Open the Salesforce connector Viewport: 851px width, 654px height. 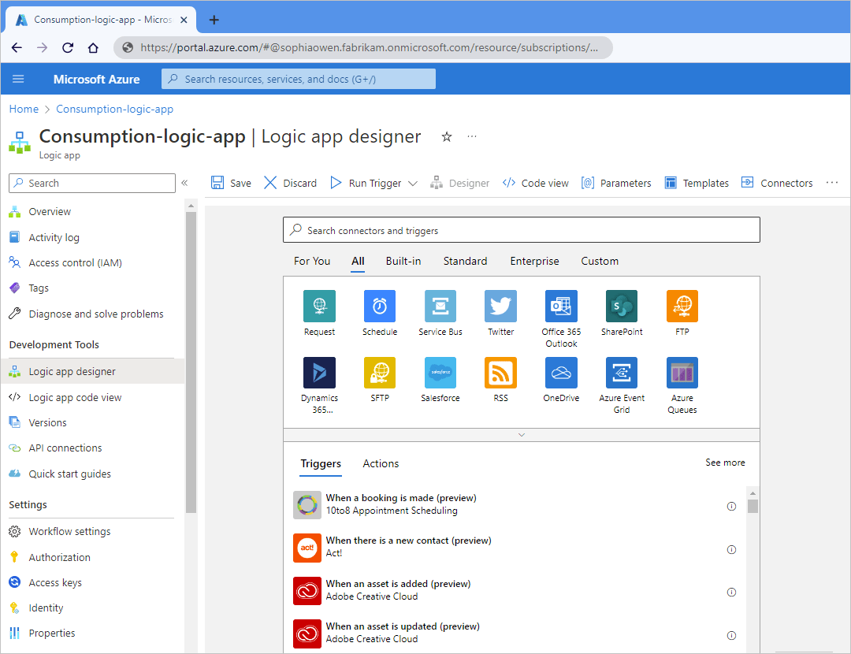pyautogui.click(x=440, y=372)
